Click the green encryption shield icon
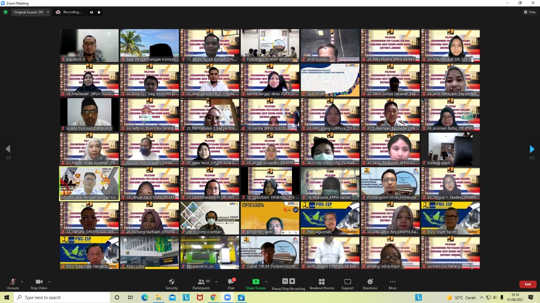Image resolution: width=540 pixels, height=303 pixels. coord(5,12)
